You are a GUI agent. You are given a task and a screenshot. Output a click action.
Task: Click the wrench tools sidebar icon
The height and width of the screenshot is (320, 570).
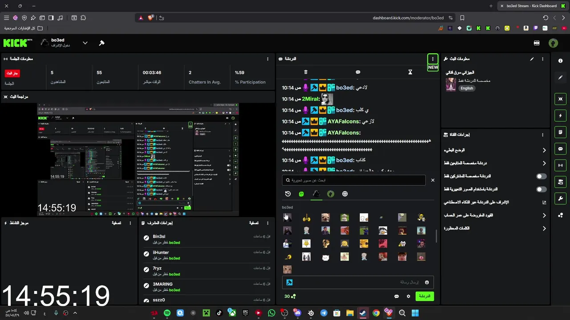pos(560,199)
